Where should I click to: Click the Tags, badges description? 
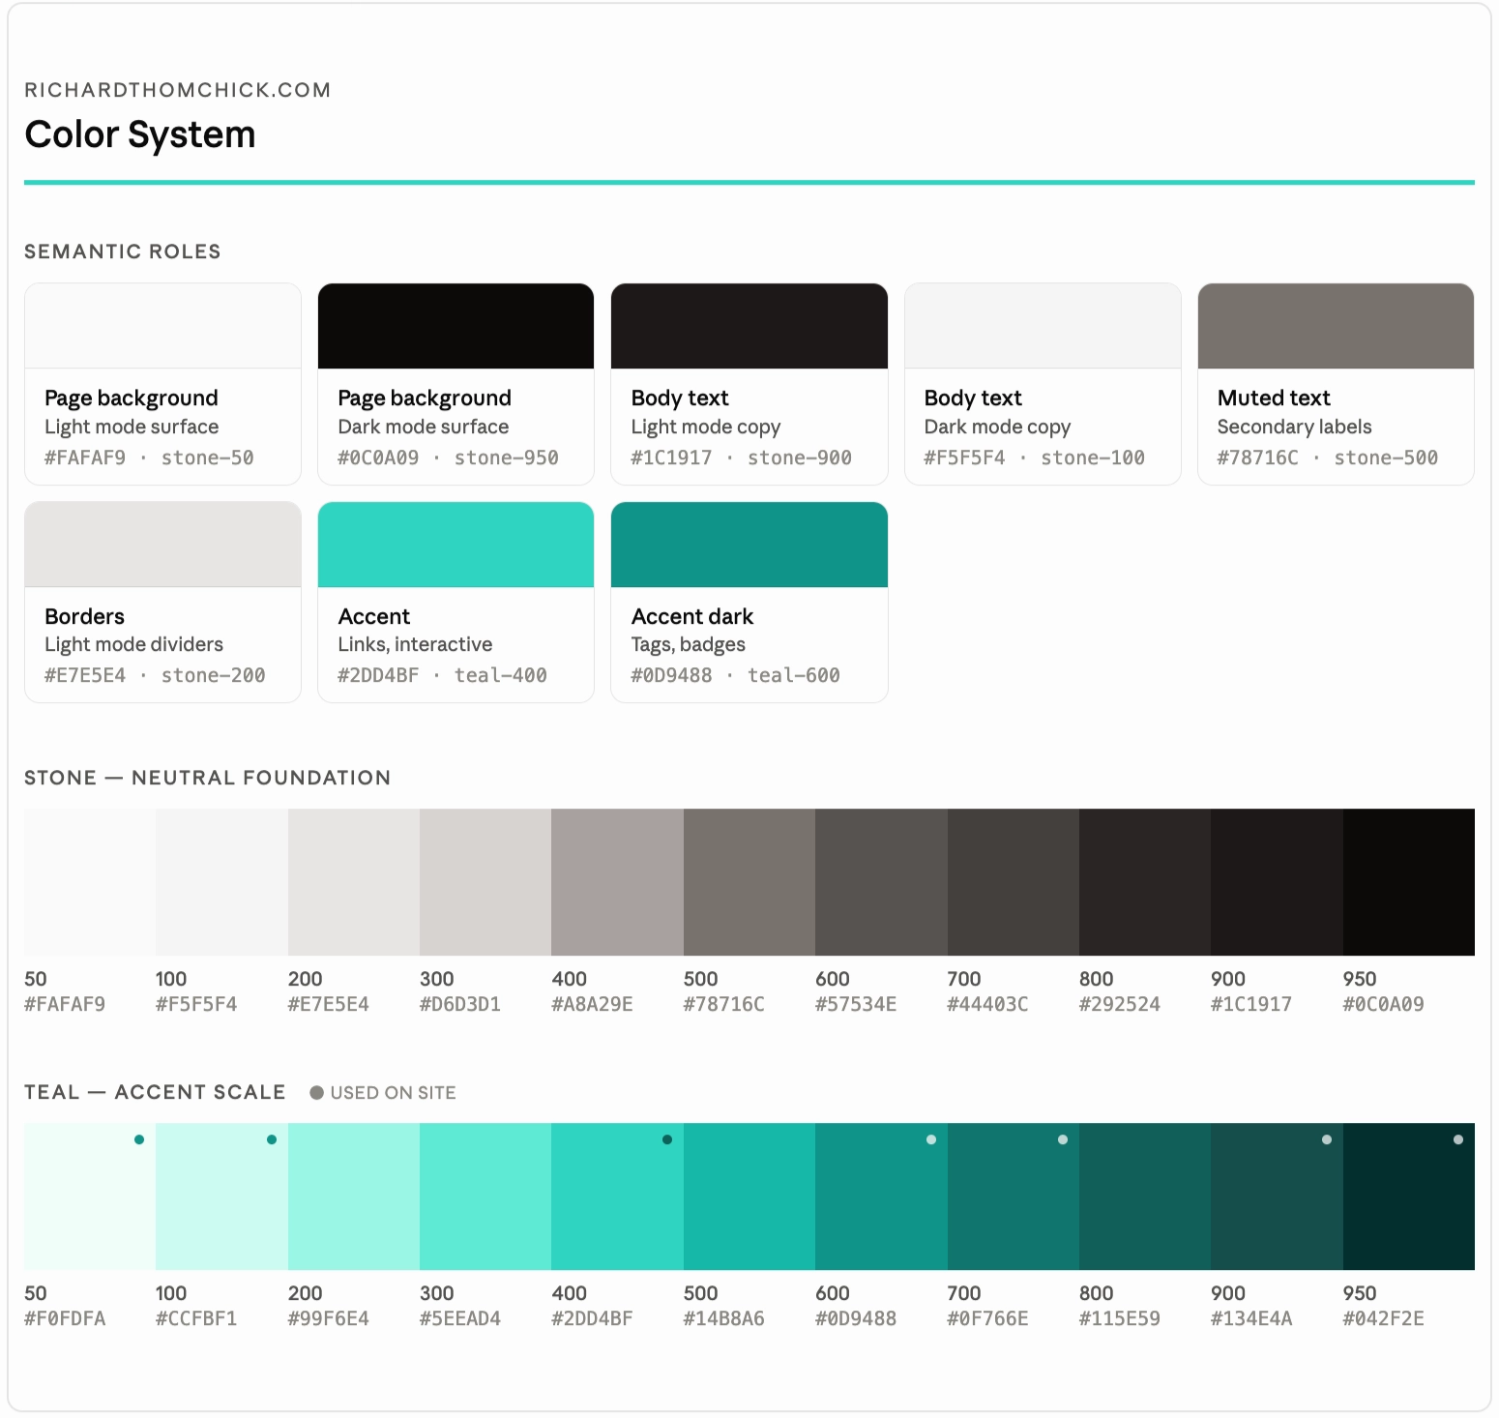click(x=689, y=644)
